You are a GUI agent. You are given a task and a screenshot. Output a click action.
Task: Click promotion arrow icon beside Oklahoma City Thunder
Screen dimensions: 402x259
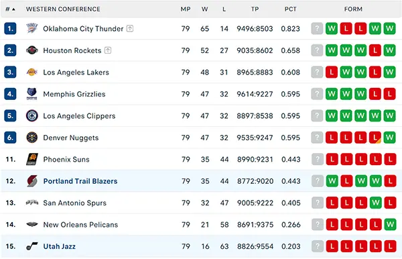[130, 28]
